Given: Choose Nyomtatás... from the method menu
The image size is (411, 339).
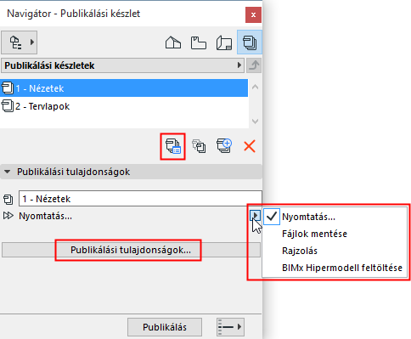Looking at the screenshot, I should [x=335, y=217].
